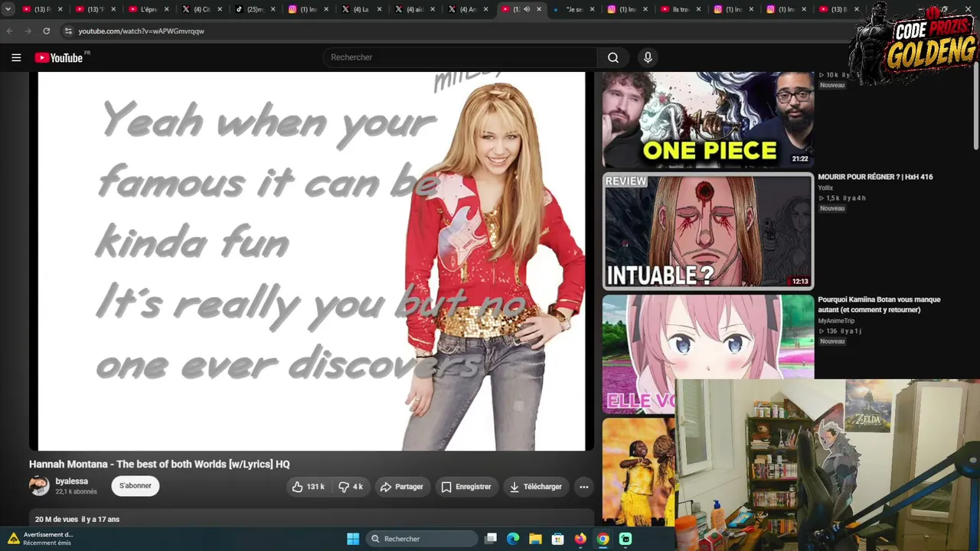Image resolution: width=980 pixels, height=551 pixels.
Task: Dislike the video showing 4 k
Action: [x=351, y=487]
